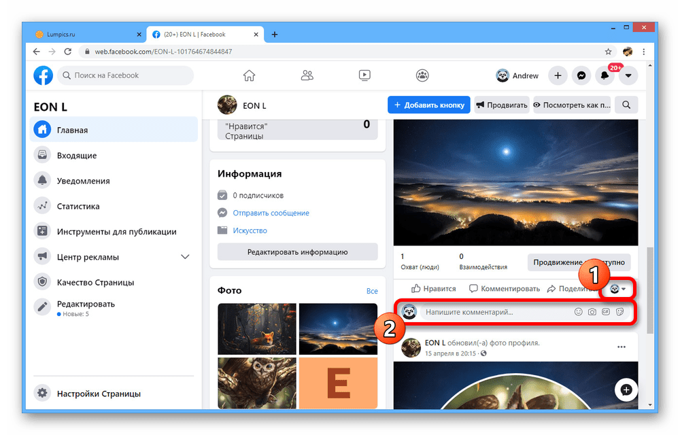Click the browser address bar URL
Screen dimensions: 680x435
tap(163, 52)
